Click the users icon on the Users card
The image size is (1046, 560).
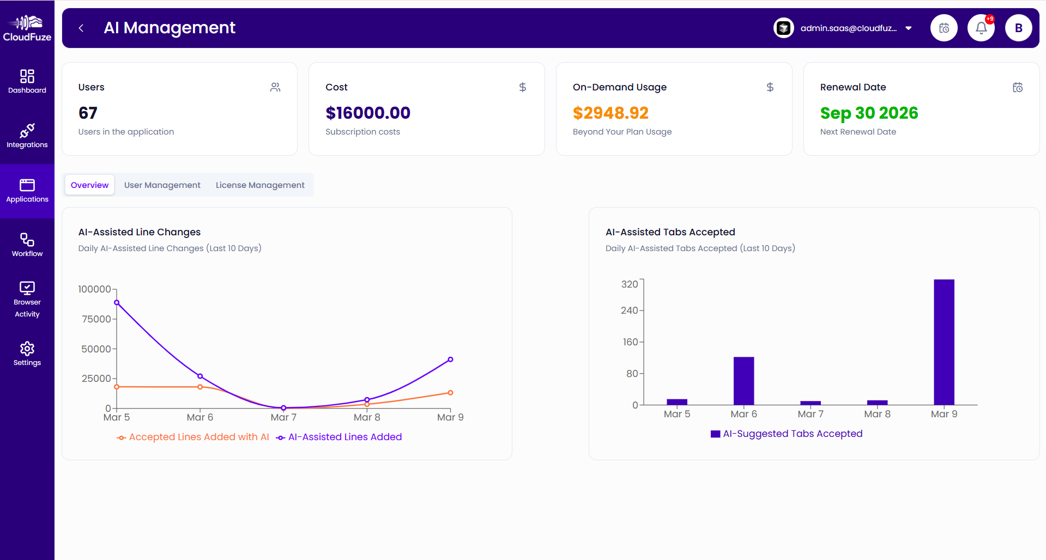pos(275,87)
